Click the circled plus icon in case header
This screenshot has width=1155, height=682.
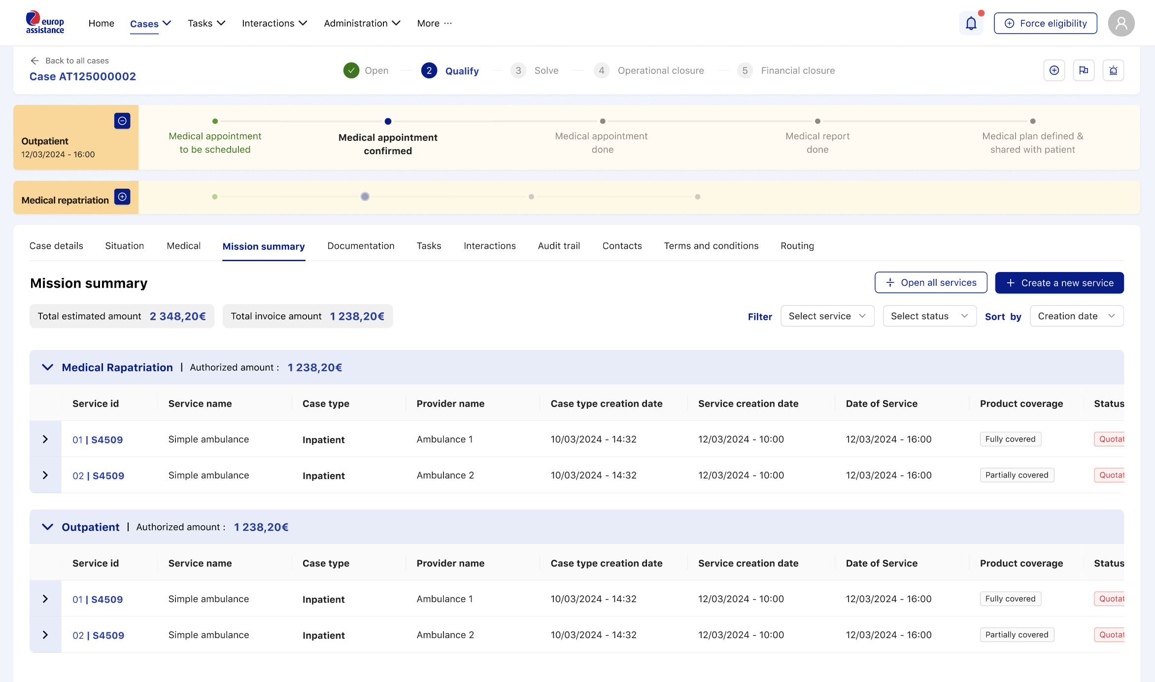pyautogui.click(x=1054, y=70)
